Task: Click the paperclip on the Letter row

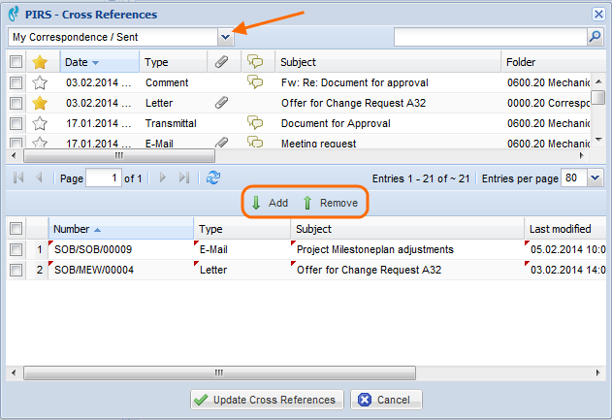Action: (x=222, y=102)
